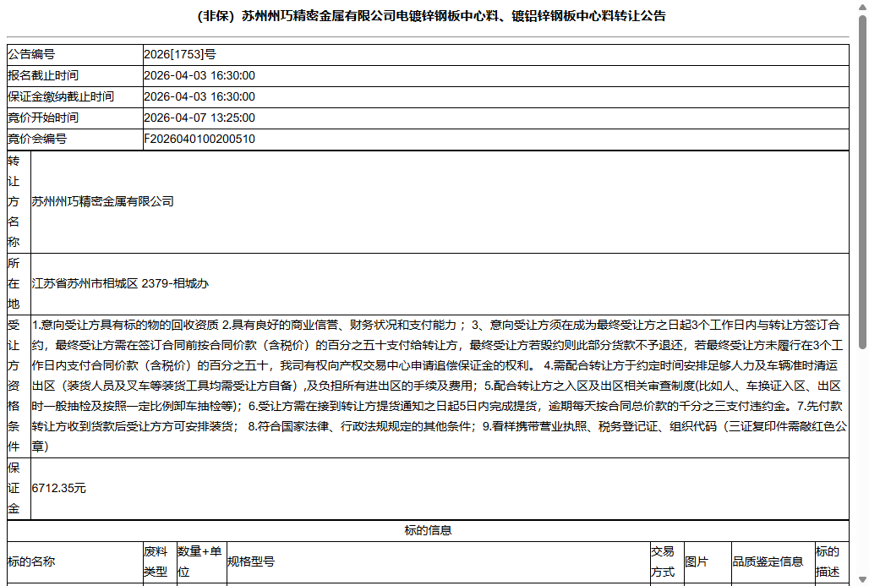Click bidding start time 2026-04-07 13:25:00

[x=199, y=118]
